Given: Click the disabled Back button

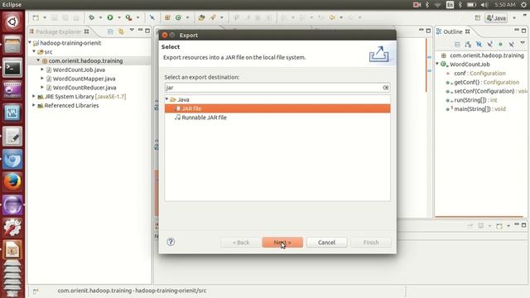Looking at the screenshot, I should click(x=241, y=243).
